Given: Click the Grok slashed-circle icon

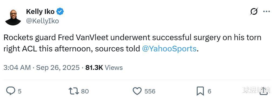Looking at the screenshot, I should click(254, 12).
